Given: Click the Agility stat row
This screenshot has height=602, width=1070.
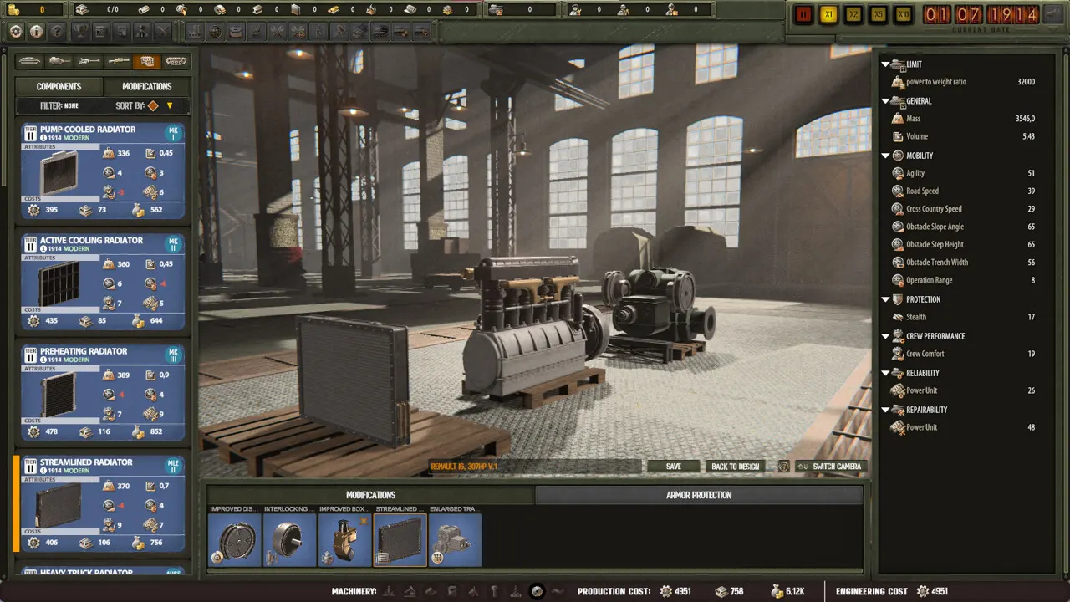Looking at the screenshot, I should click(x=964, y=173).
